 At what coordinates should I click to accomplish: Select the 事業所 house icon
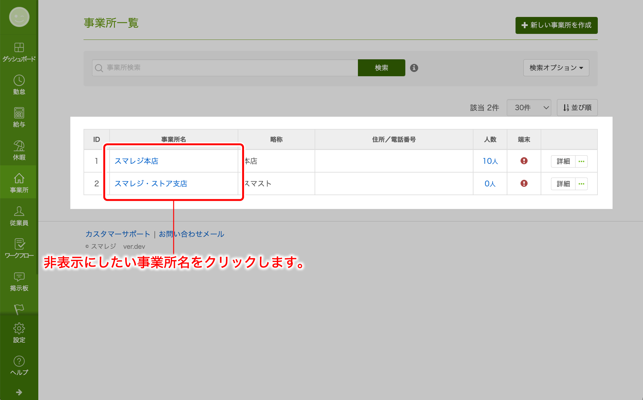tap(19, 178)
